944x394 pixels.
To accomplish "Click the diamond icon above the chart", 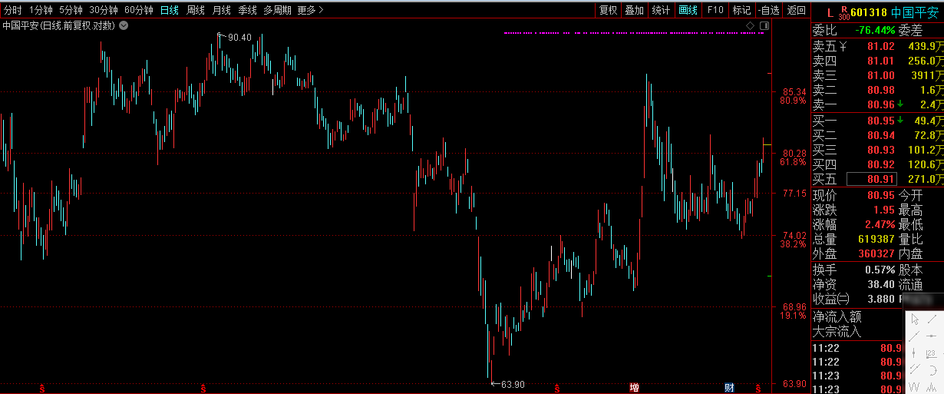I will coord(750,25).
